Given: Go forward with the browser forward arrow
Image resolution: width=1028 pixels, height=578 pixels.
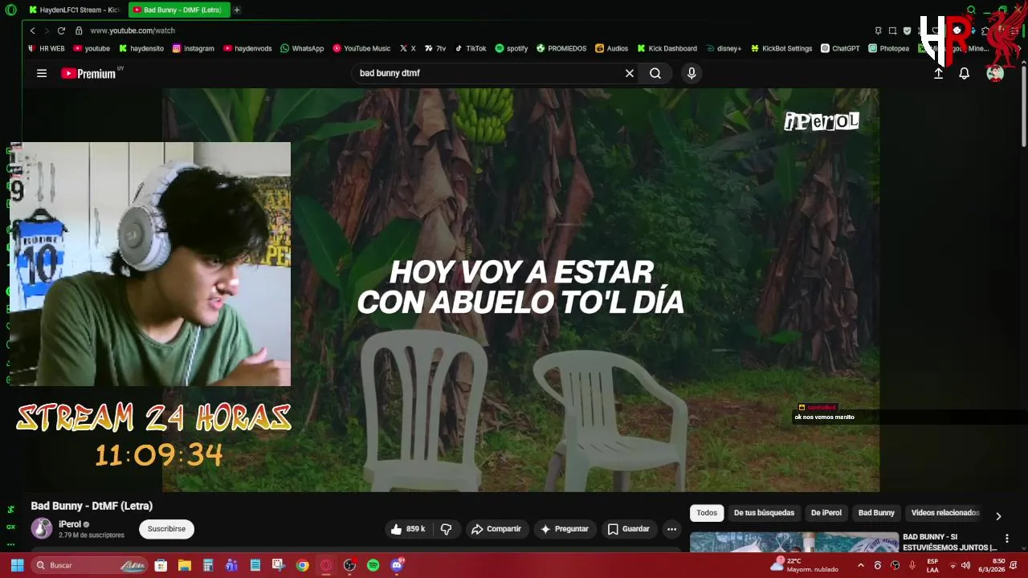Looking at the screenshot, I should [47, 31].
